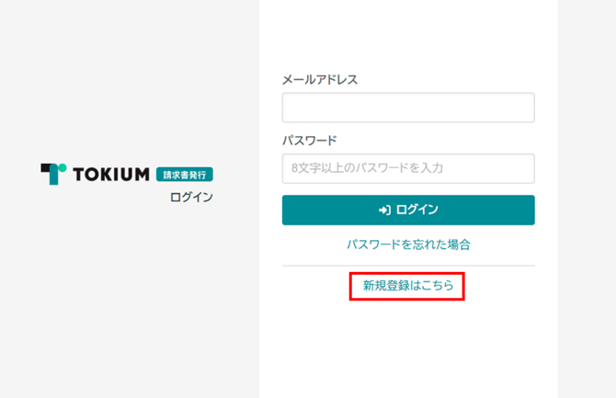616x398 pixels.
Task: Open the 新規登録はこちら link
Action: (408, 286)
